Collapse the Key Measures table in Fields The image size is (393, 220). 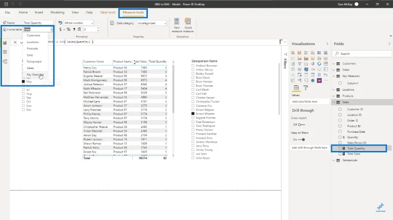pos(334,76)
